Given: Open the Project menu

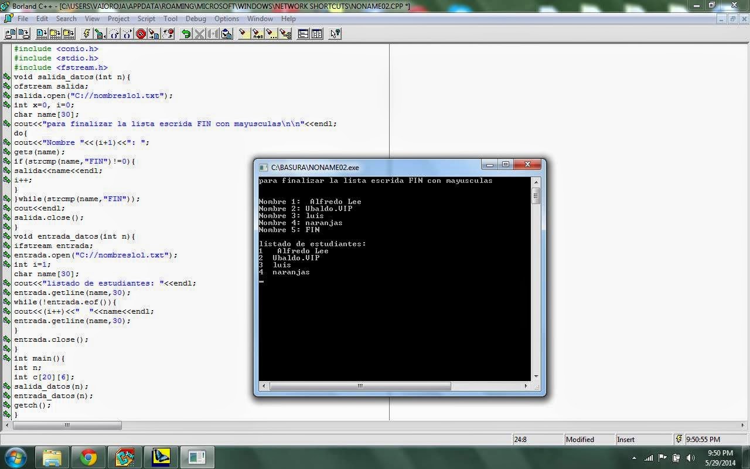Looking at the screenshot, I should coord(118,18).
